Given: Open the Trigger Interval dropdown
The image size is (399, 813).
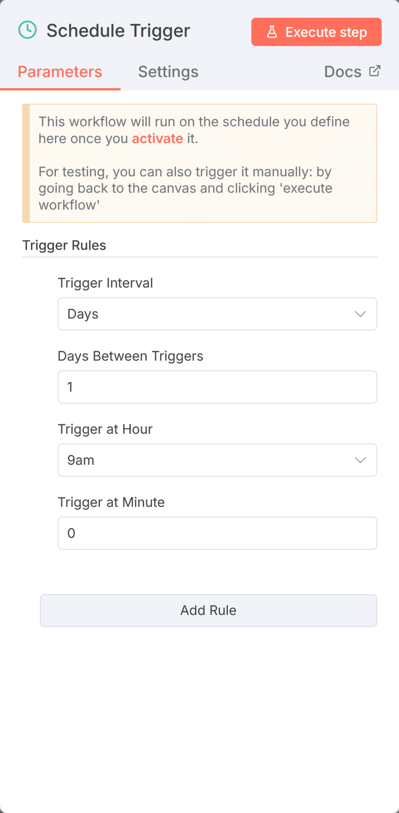Looking at the screenshot, I should coord(217,314).
